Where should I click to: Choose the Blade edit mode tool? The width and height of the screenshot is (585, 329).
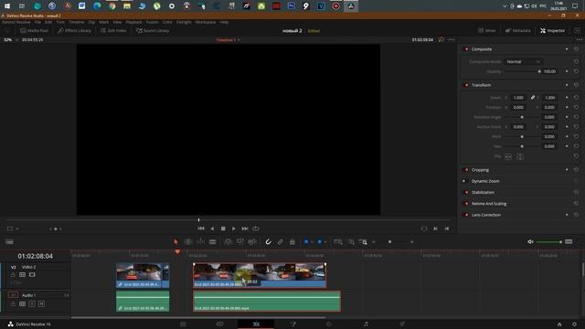pos(213,242)
